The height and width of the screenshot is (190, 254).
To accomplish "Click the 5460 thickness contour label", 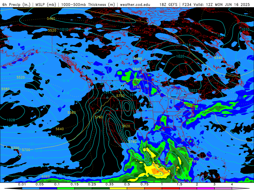I will 51,19.
